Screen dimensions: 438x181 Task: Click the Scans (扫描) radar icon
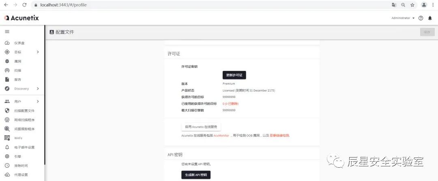click(x=7, y=70)
